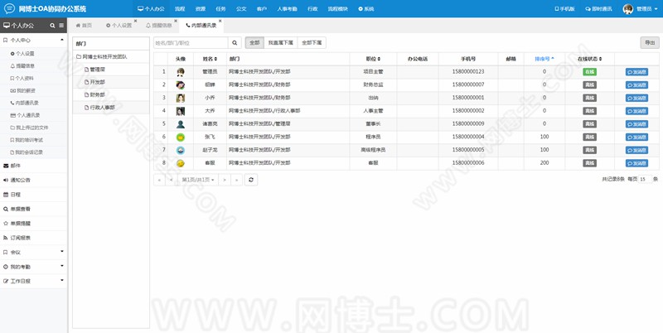Open the 系统 top menu
Image resolution: width=663 pixels, height=333 pixels.
[x=366, y=9]
